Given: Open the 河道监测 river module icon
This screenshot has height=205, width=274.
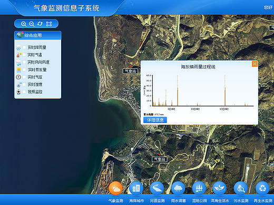Looking at the screenshot, I should [x=157, y=188].
